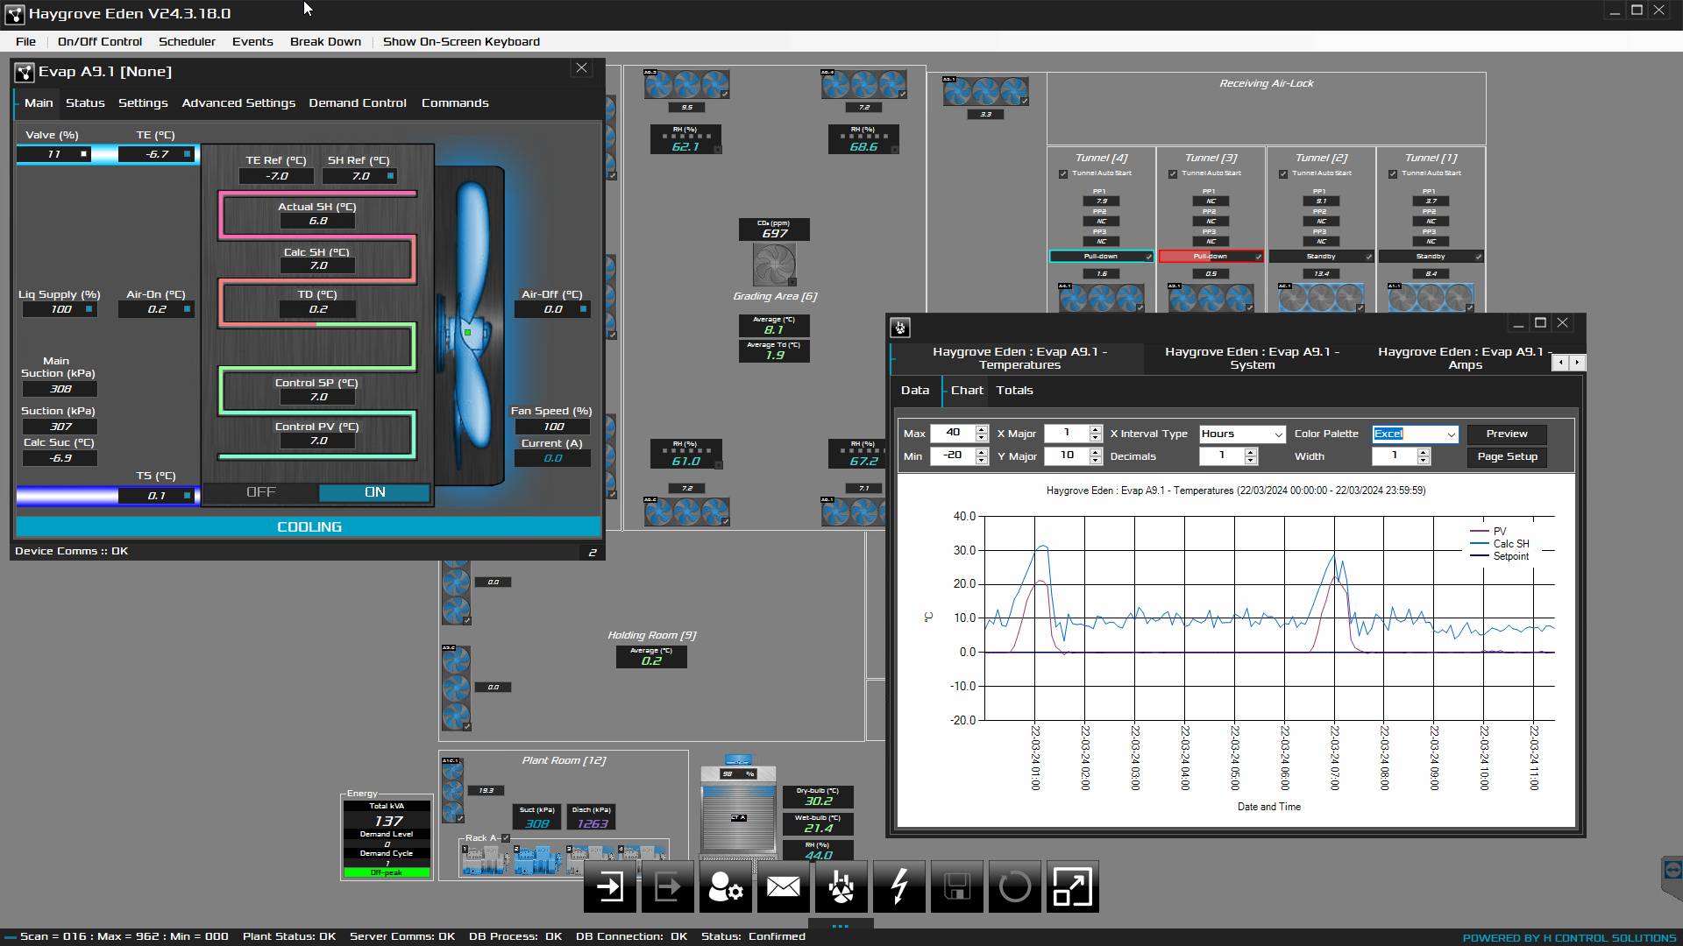Click the Page Setup button

point(1507,456)
